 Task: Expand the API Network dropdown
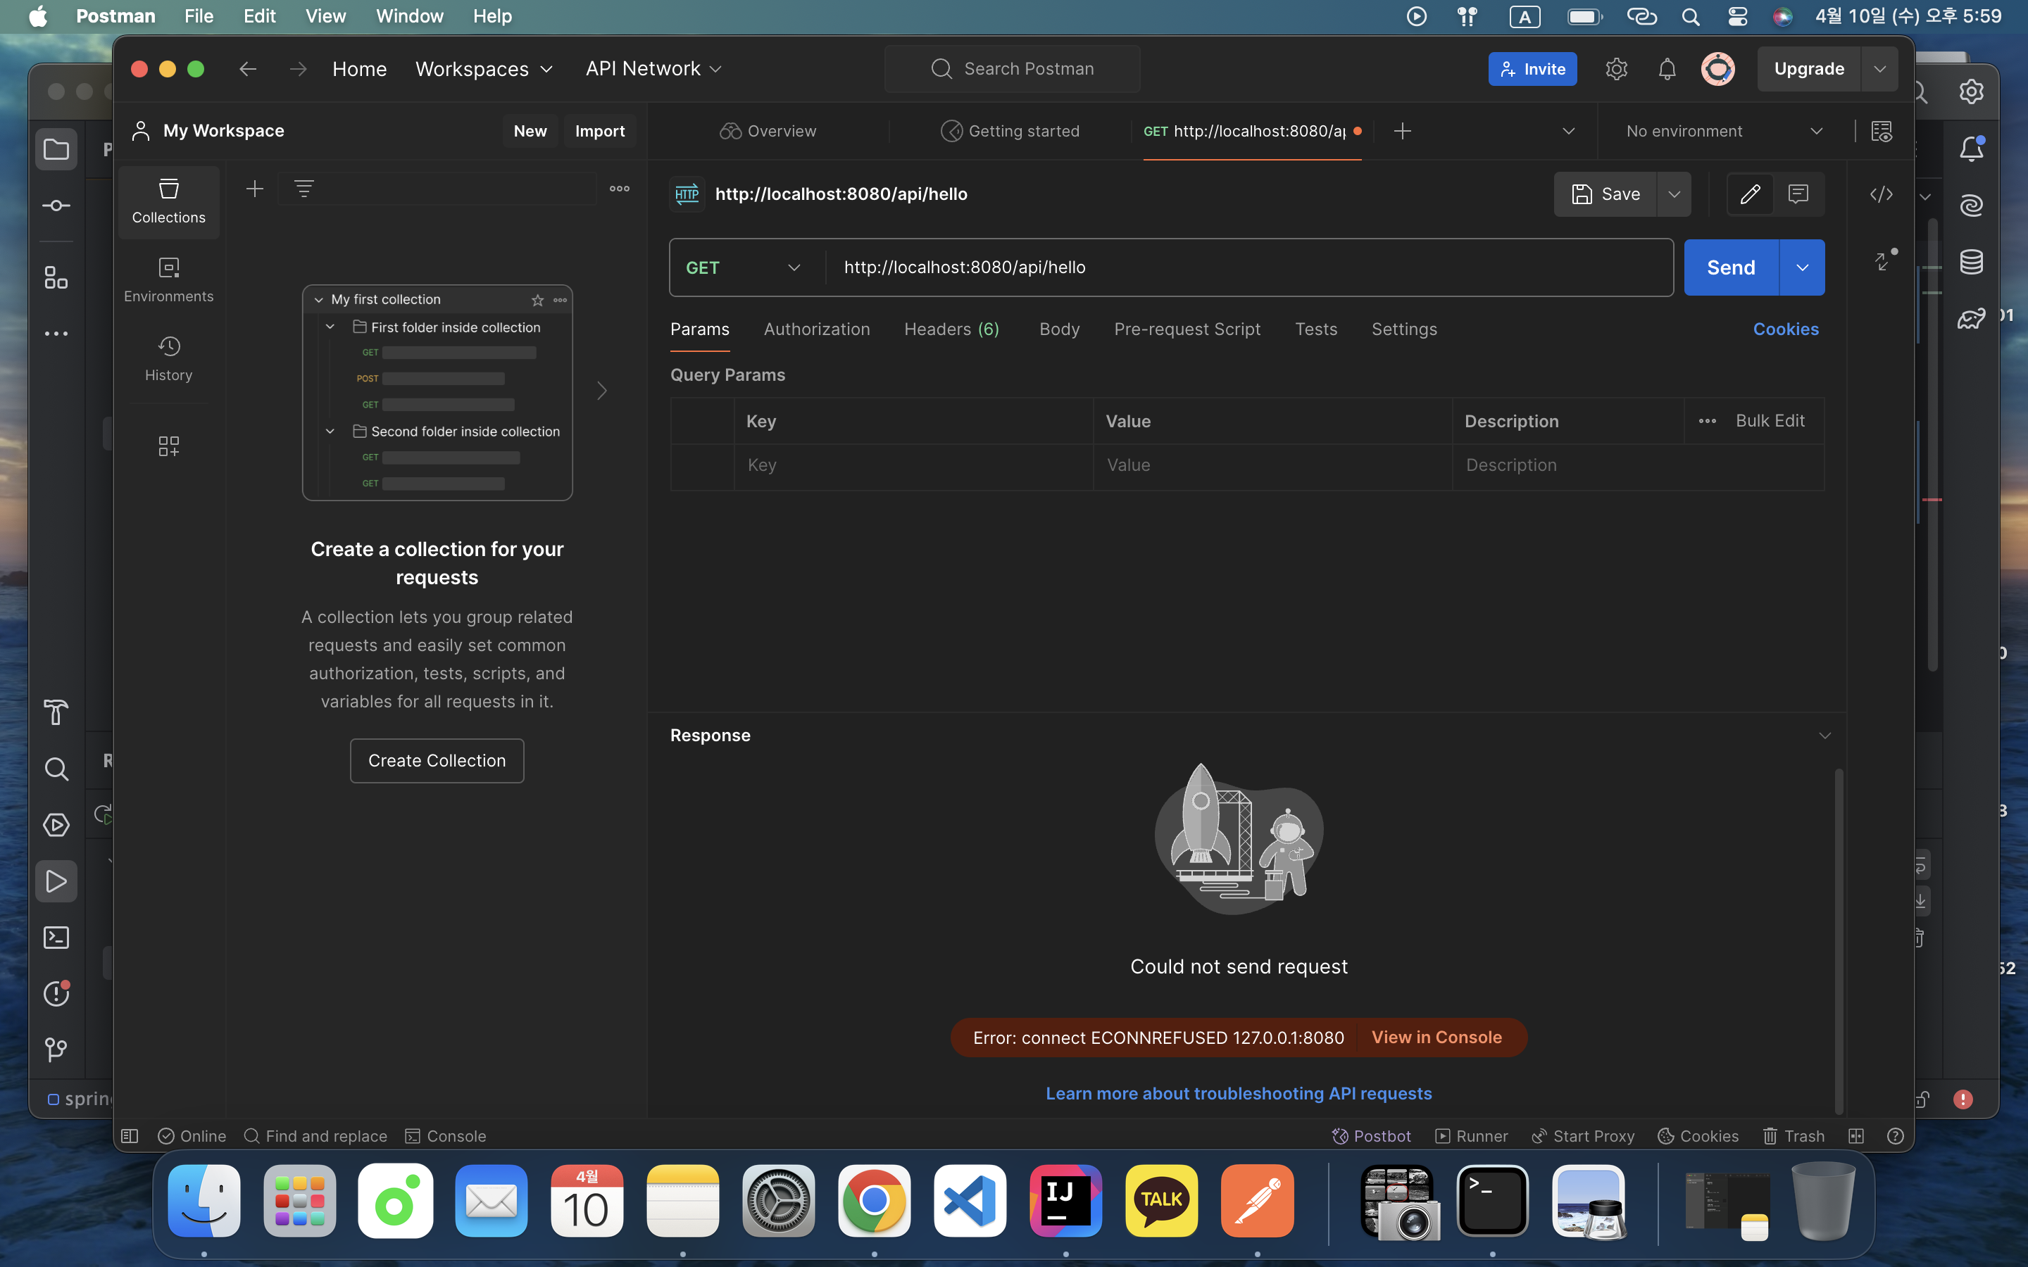pos(653,69)
